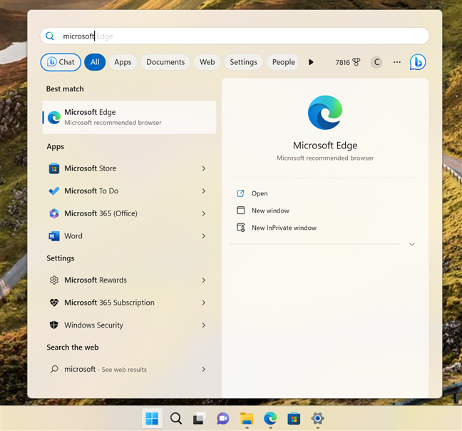
Task: Select 'microsoft - See web results' row
Action: [128, 369]
